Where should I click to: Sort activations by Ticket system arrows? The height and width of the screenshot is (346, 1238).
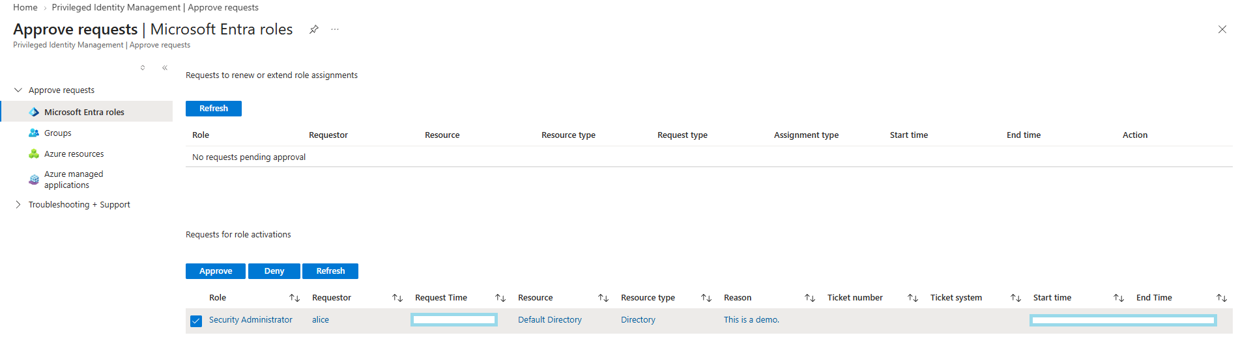pyautogui.click(x=1016, y=298)
